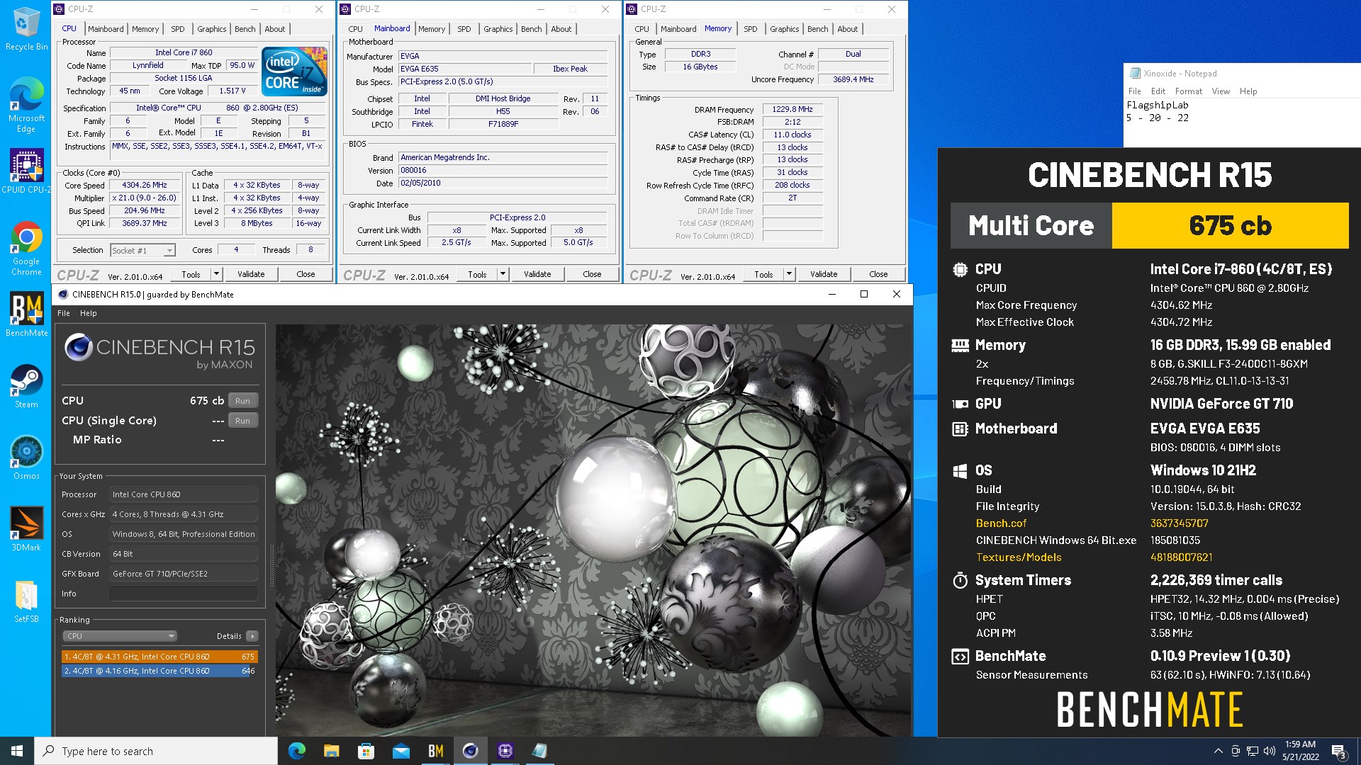The height and width of the screenshot is (765, 1361).
Task: Open the Google Chrome desktop shortcut
Action: click(26, 248)
